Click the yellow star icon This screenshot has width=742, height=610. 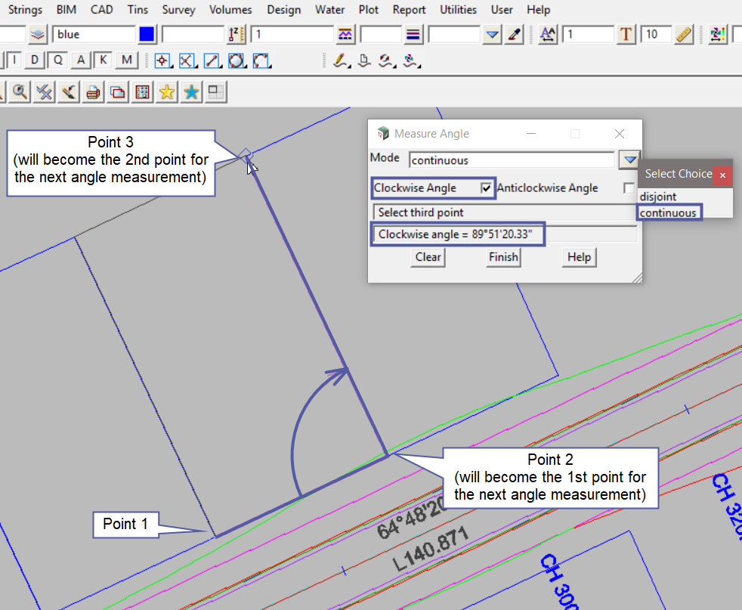(x=167, y=92)
